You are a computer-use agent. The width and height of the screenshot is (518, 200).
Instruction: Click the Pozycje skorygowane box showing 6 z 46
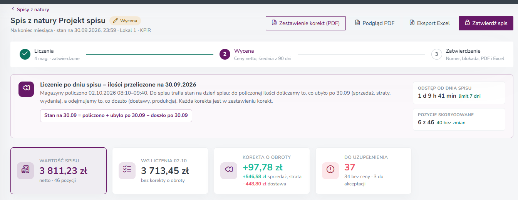[459, 120]
